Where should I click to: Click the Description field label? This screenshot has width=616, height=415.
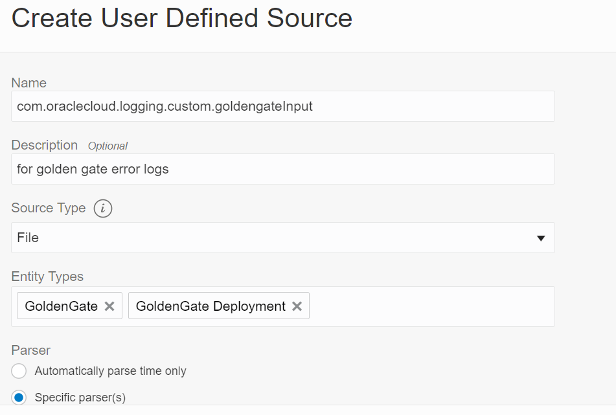point(45,145)
